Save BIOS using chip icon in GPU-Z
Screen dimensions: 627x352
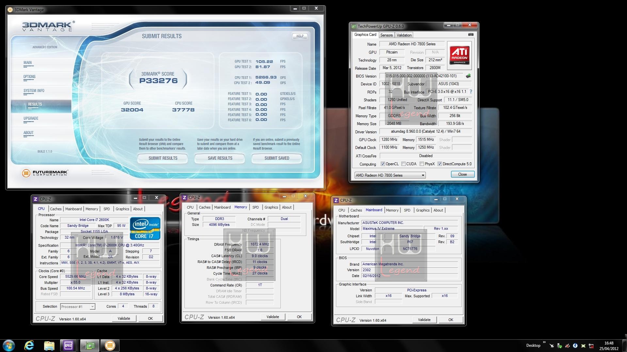pyautogui.click(x=468, y=76)
